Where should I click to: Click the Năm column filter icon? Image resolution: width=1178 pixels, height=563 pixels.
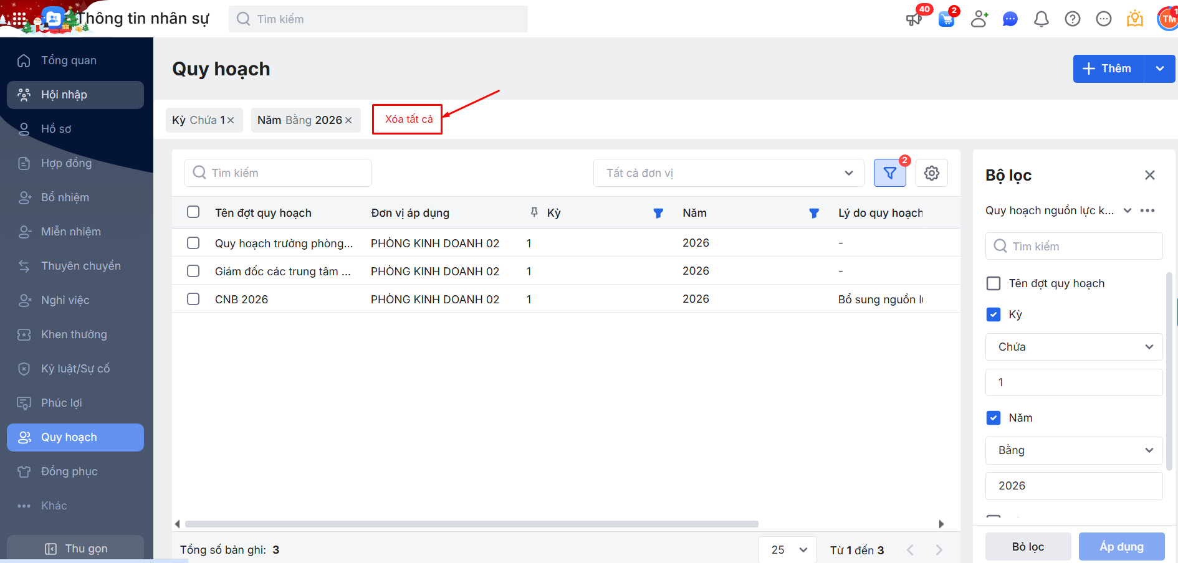point(813,213)
